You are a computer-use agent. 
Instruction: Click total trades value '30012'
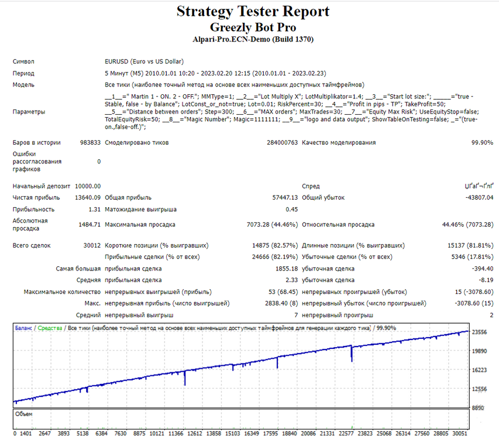tap(92, 246)
